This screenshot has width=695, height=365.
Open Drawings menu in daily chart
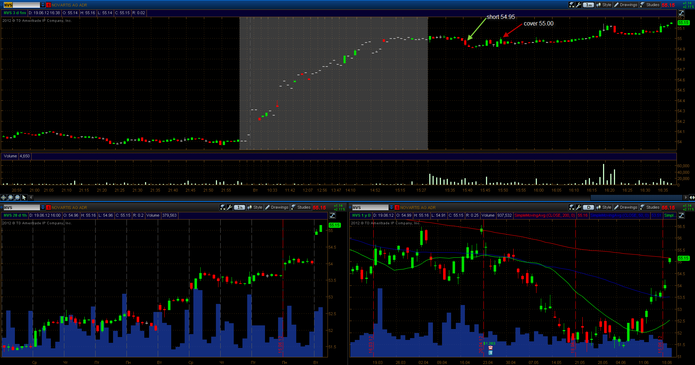click(x=626, y=207)
